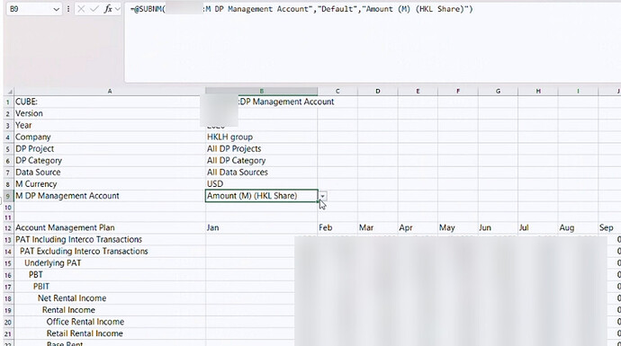The width and height of the screenshot is (621, 346).
Task: Select the Sep month header cell
Action: click(x=609, y=227)
